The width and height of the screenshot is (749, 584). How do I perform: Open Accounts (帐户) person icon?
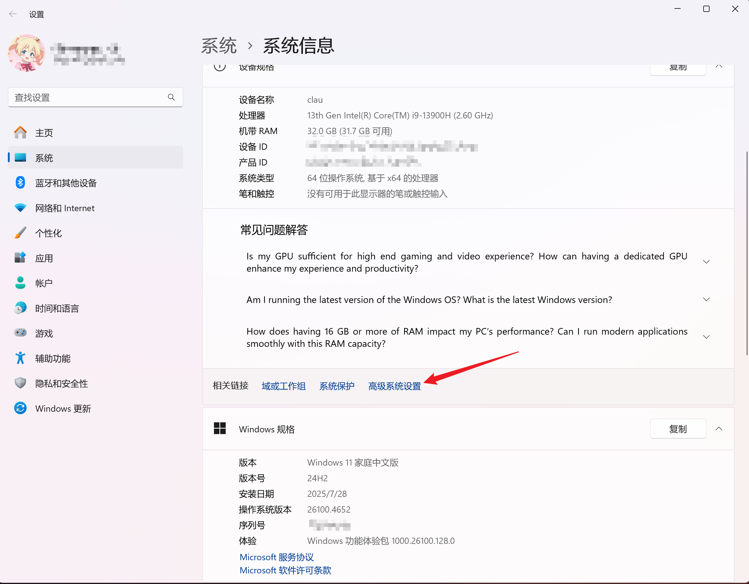pos(20,283)
